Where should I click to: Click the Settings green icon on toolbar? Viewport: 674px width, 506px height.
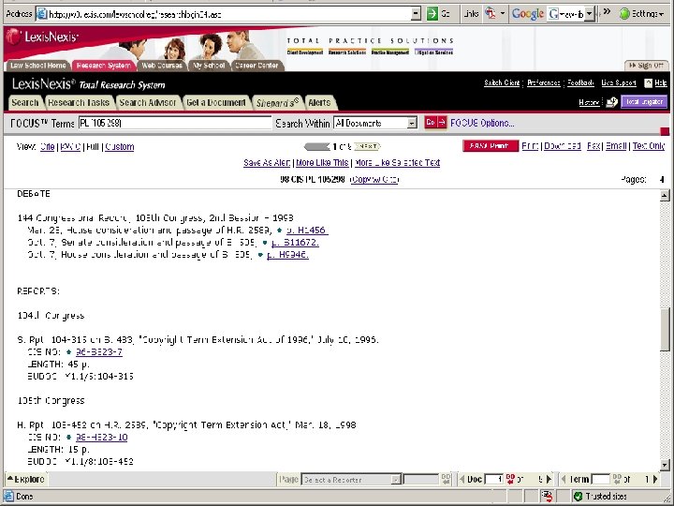tap(624, 14)
